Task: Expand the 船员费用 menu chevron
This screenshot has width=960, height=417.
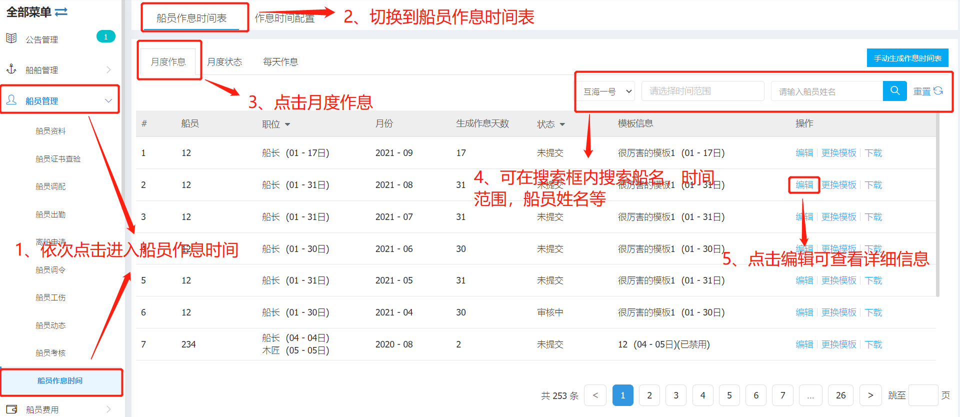Action: (x=108, y=409)
